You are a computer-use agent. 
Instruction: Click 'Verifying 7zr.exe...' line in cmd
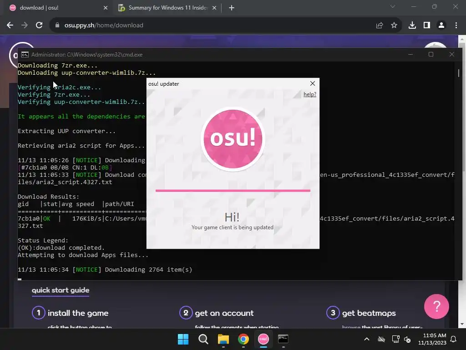[54, 95]
